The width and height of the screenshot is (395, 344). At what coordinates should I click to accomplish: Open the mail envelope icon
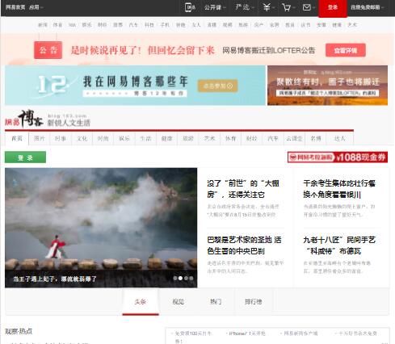pyautogui.click(x=308, y=7)
